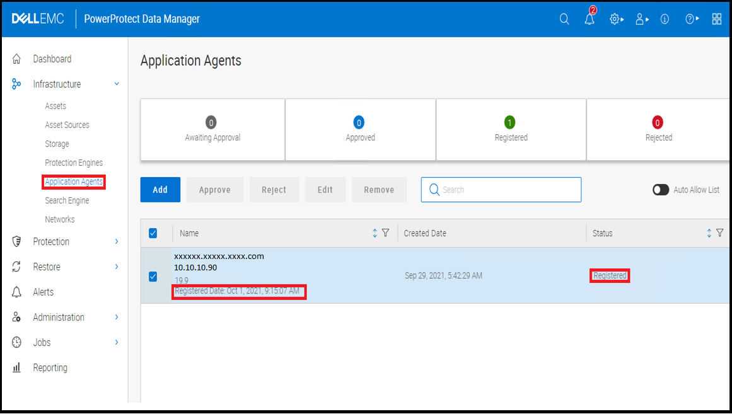Screen dimensions: 732x414
Task: Uncheck the select-all header checkbox
Action: pyautogui.click(x=153, y=233)
